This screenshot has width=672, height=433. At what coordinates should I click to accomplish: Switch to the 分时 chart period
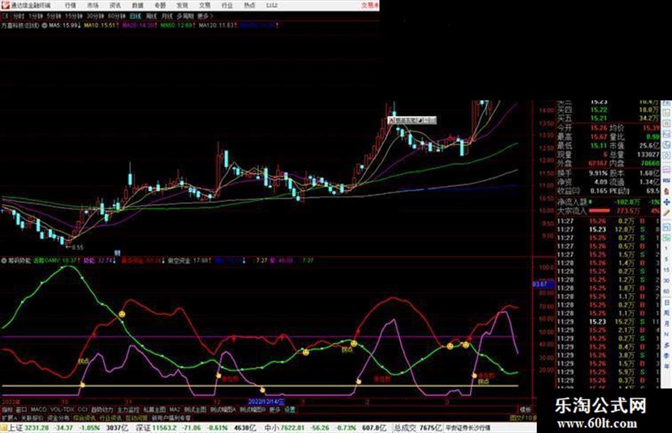pos(18,16)
